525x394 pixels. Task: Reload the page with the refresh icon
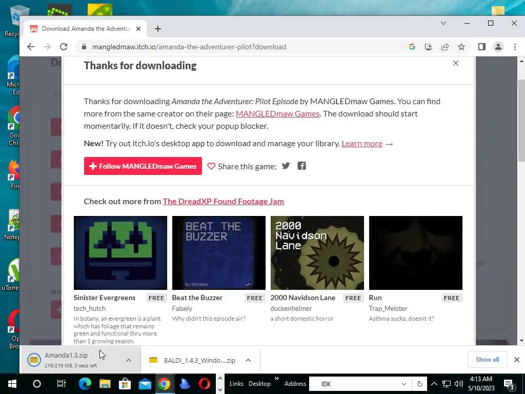coord(64,47)
